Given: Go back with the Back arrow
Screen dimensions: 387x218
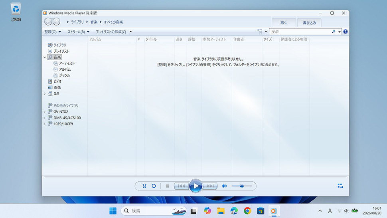Looking at the screenshot, I should (48, 22).
